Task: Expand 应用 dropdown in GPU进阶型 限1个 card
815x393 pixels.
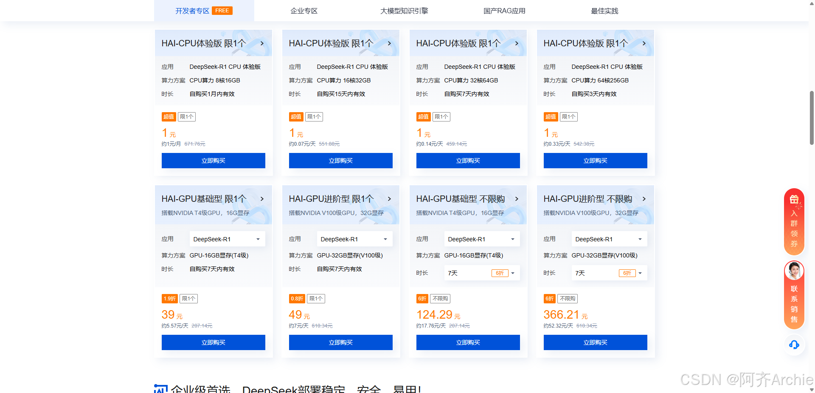Action: click(355, 239)
